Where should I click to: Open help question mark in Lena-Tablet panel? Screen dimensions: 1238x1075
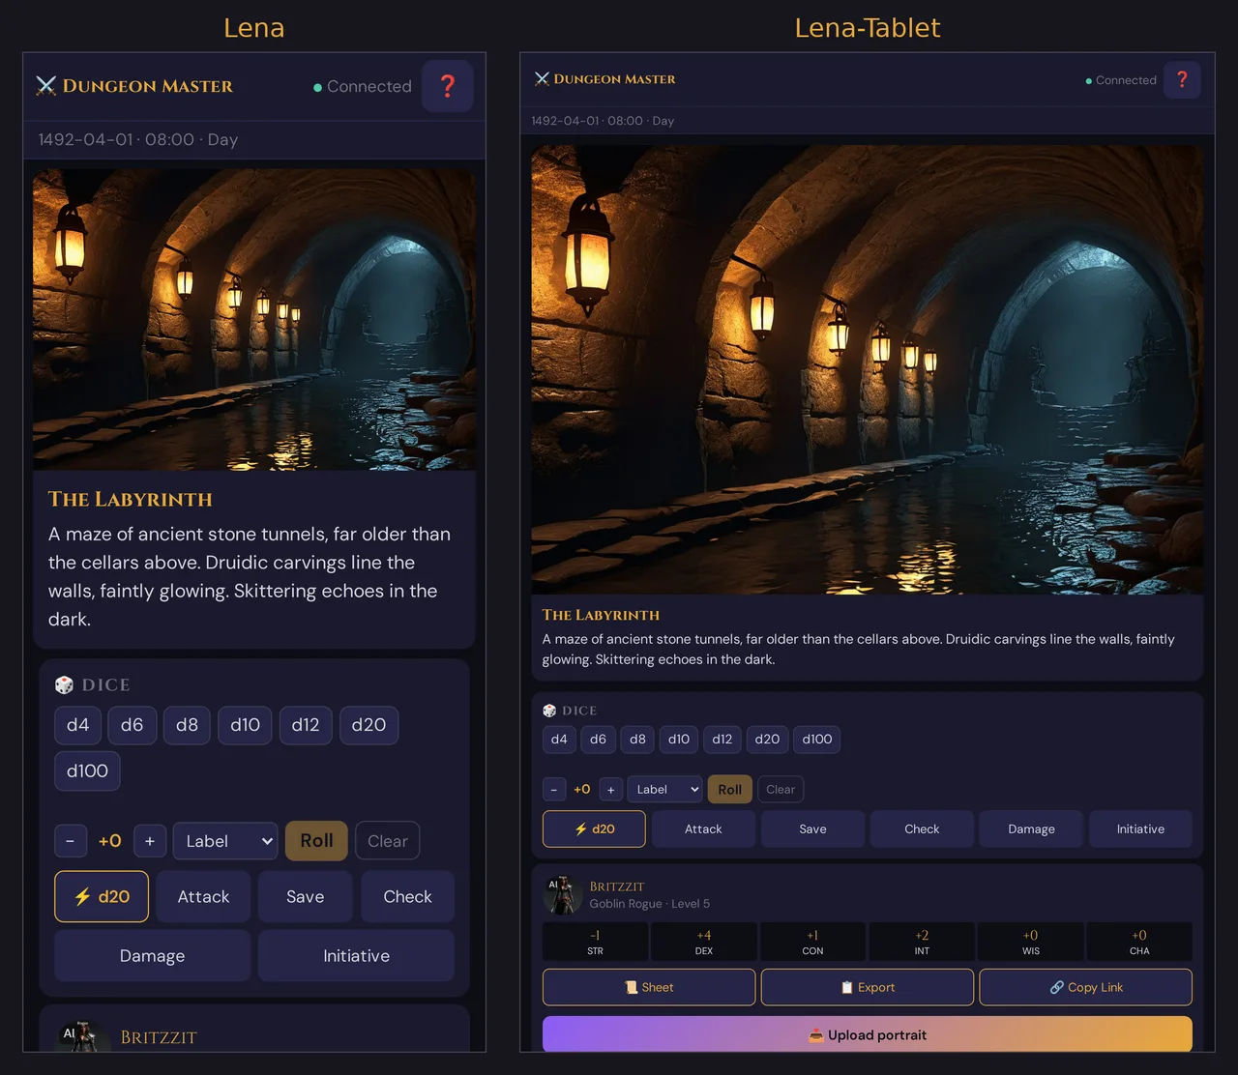[x=1182, y=79]
